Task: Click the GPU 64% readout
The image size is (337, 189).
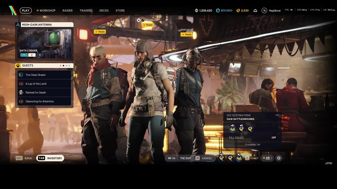Action: [302, 10]
